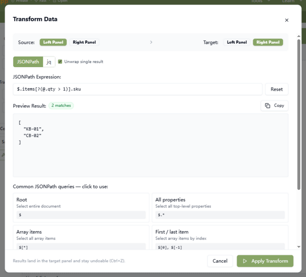This screenshot has height=277, width=306.
Task: Click the "KB-01" result line
Action: coord(33,129)
